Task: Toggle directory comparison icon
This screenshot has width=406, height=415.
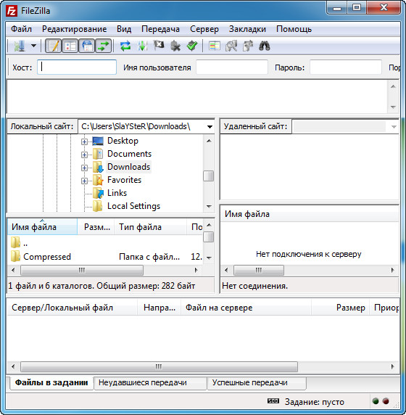Action: pyautogui.click(x=231, y=46)
